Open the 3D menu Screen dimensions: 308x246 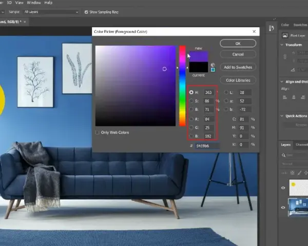pyautogui.click(x=9, y=3)
